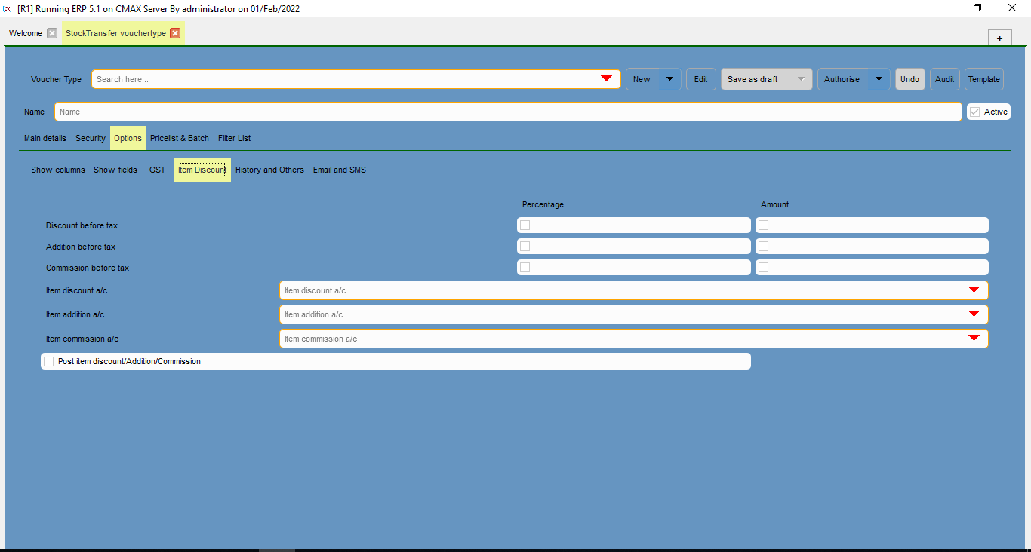Expand the Save as draft dropdown
1031x552 pixels.
point(802,78)
